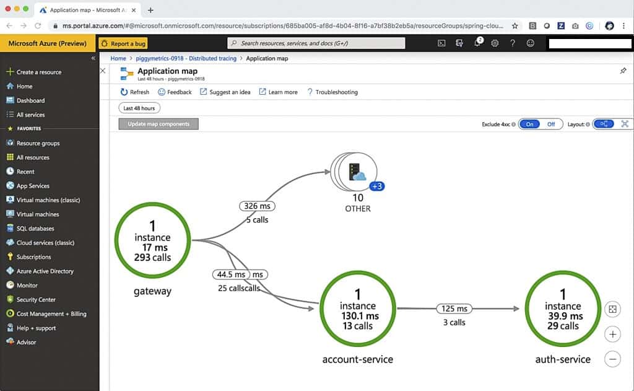634x391 pixels.
Task: Send feedback via smiley icon in header
Action: click(x=531, y=43)
